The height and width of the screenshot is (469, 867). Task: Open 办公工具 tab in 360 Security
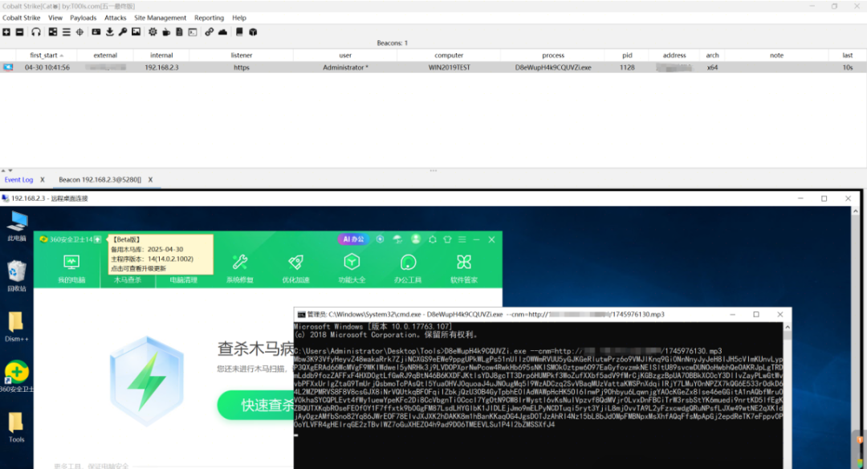(x=408, y=269)
